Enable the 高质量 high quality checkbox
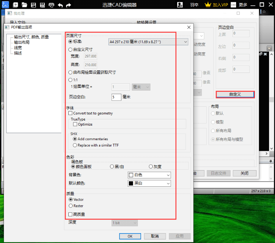This screenshot has width=275, height=243. [70, 214]
